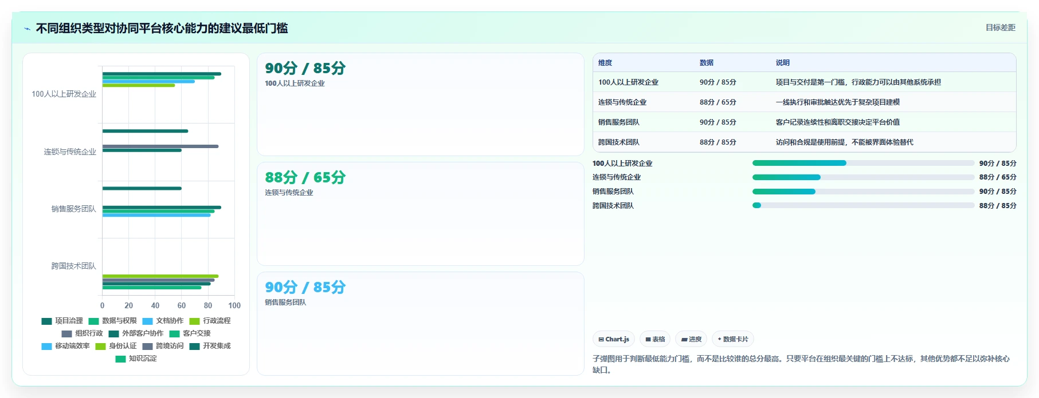Click the progress bar for 销售服务团队
This screenshot has width=1039, height=398.
863,192
